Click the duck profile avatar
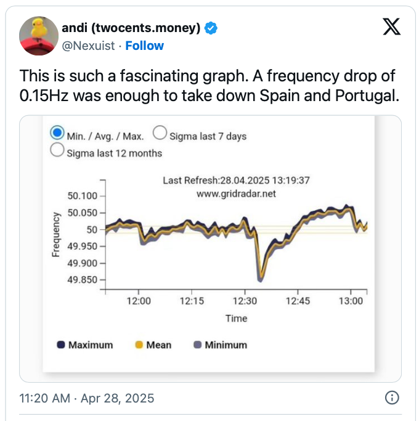This screenshot has width=419, height=421. [x=39, y=36]
